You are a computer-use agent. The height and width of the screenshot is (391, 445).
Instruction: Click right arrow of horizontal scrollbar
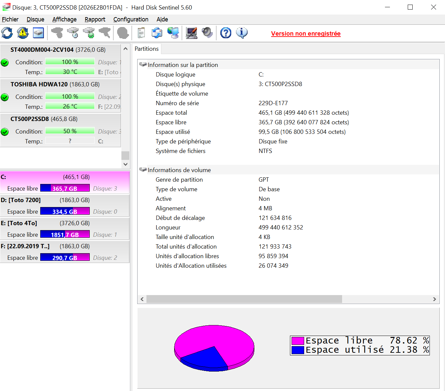(x=434, y=299)
